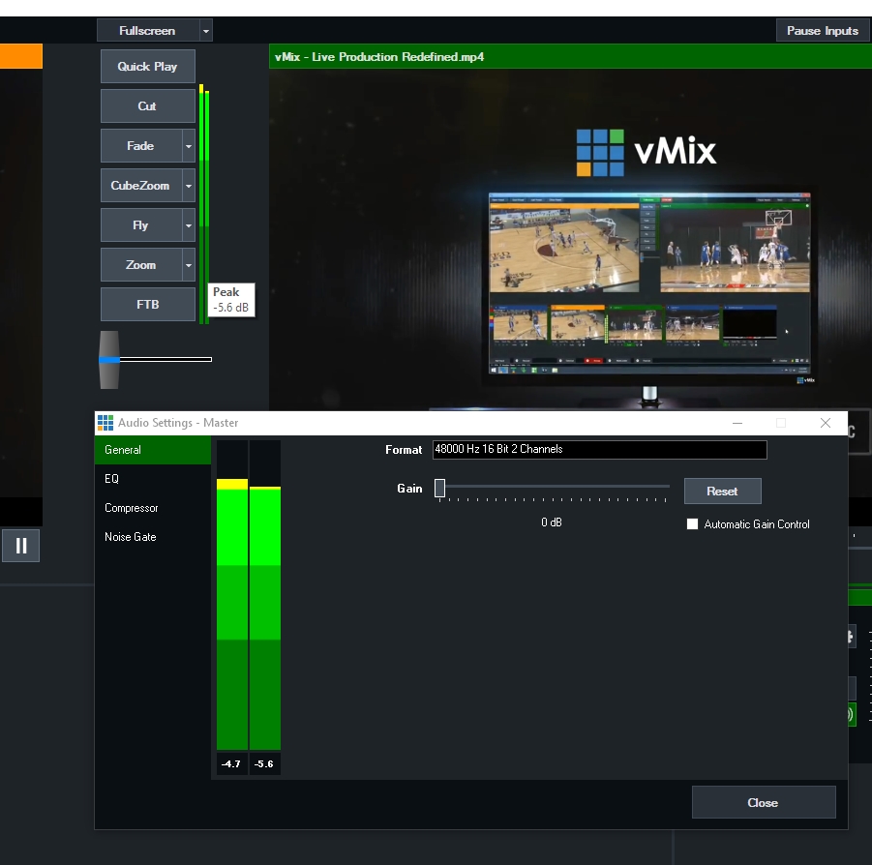Minimize the Audio Settings window
Viewport: 872px width, 865px height.
(x=737, y=423)
